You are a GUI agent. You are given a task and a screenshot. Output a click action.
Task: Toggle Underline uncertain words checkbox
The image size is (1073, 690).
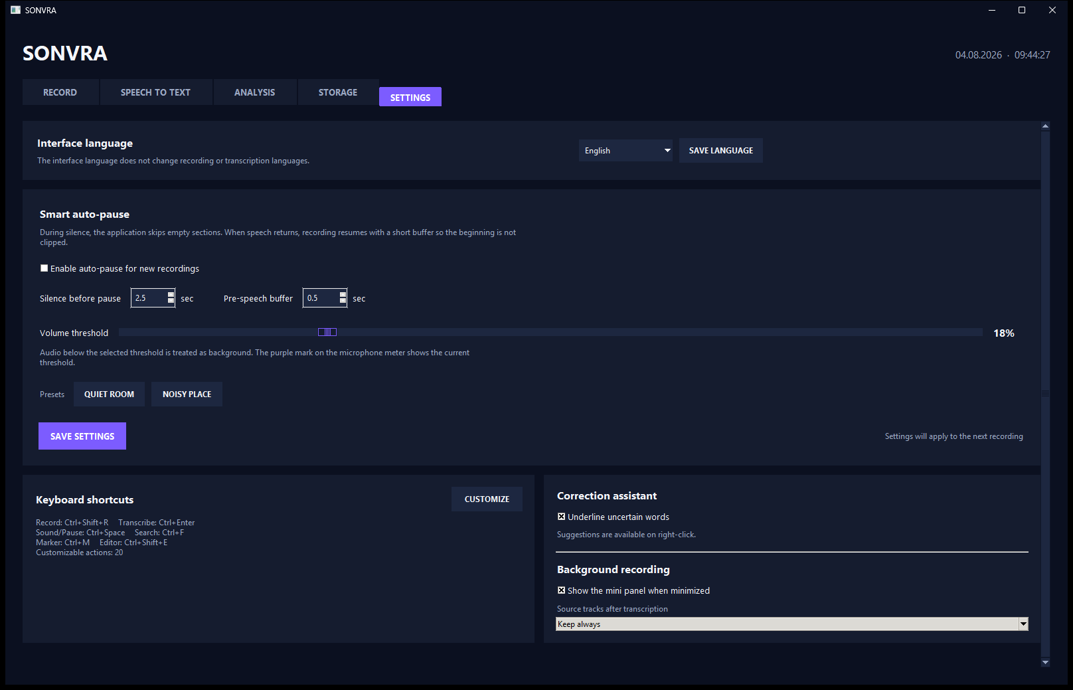click(x=562, y=517)
